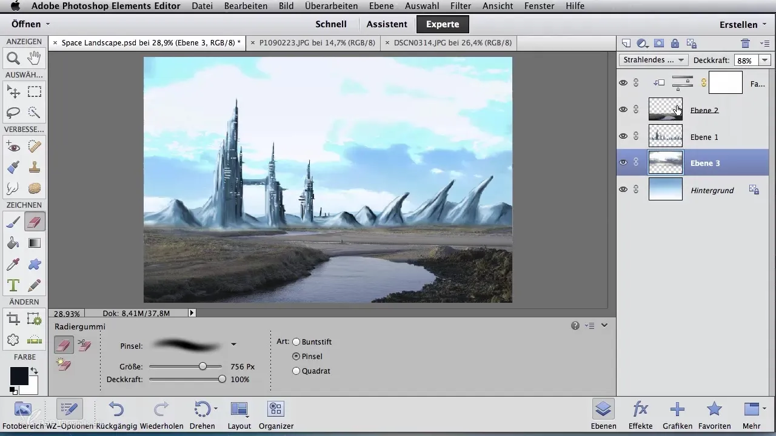The width and height of the screenshot is (776, 436).
Task: Select the Color Picker eyedropper tool
Action: click(13, 264)
